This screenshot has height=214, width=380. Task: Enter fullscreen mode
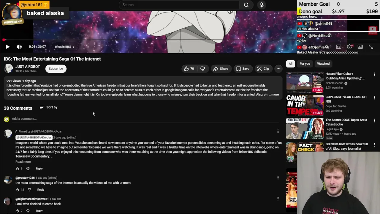point(371,47)
